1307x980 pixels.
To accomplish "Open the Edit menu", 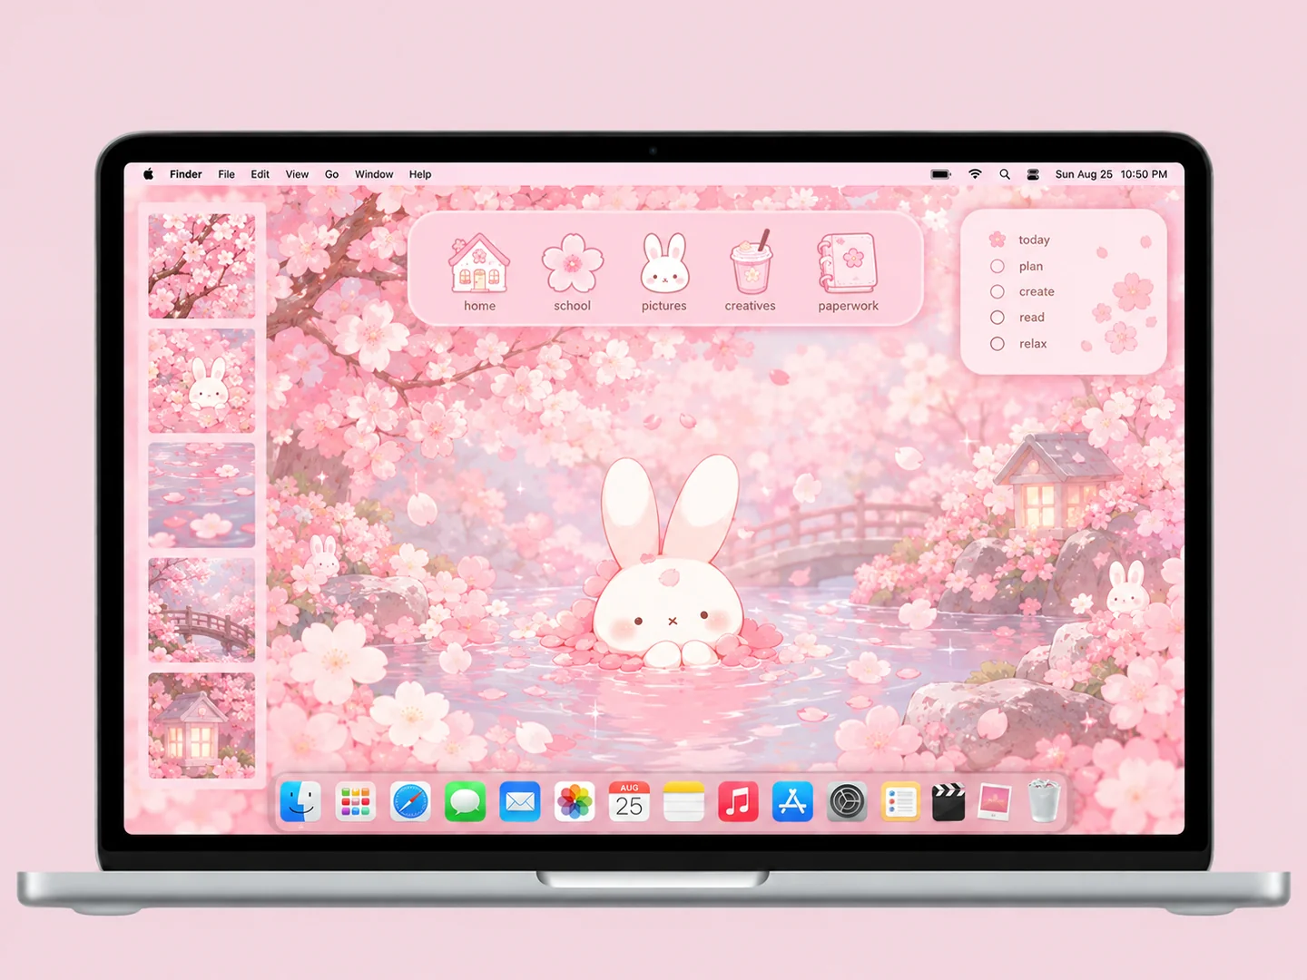I will click(x=260, y=174).
